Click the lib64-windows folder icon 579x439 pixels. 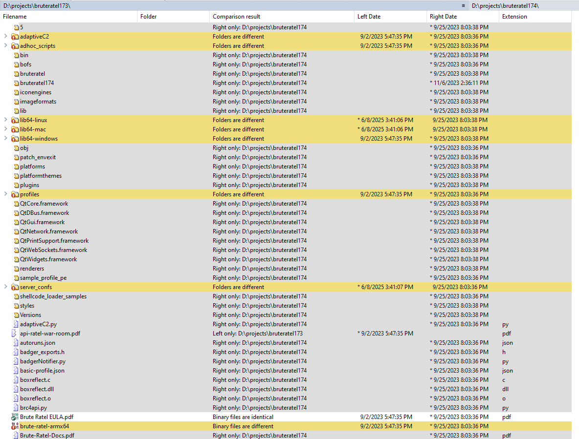click(x=15, y=139)
